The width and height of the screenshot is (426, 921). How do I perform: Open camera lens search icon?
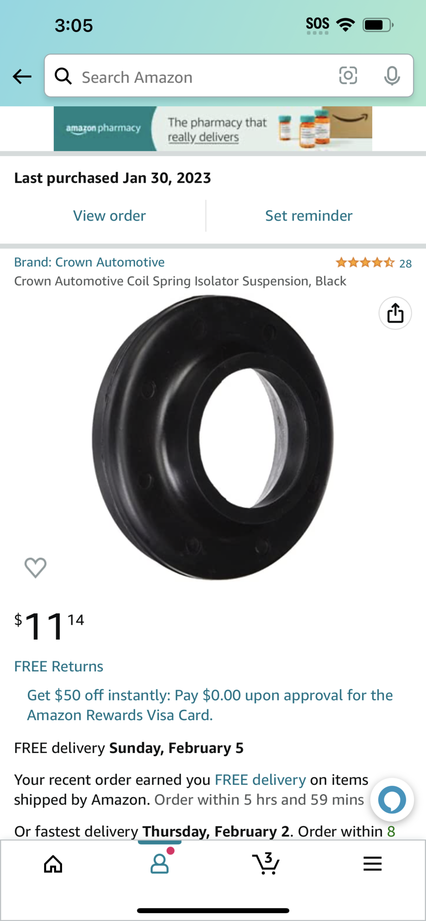click(x=348, y=75)
